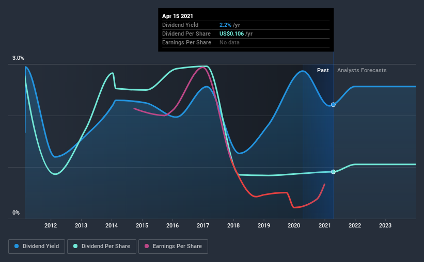Click the 2023 year label on the axis
The width and height of the screenshot is (424, 262).
pyautogui.click(x=385, y=225)
